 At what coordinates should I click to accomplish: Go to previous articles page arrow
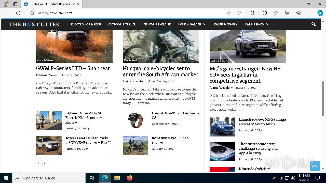click(39, 163)
